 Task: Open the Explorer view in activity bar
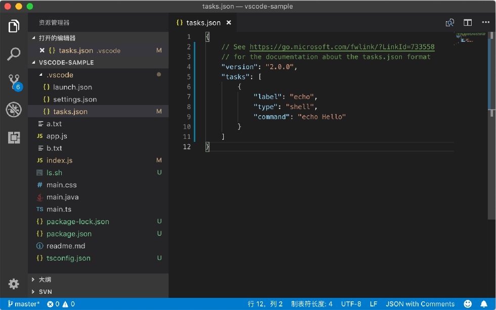pyautogui.click(x=14, y=26)
